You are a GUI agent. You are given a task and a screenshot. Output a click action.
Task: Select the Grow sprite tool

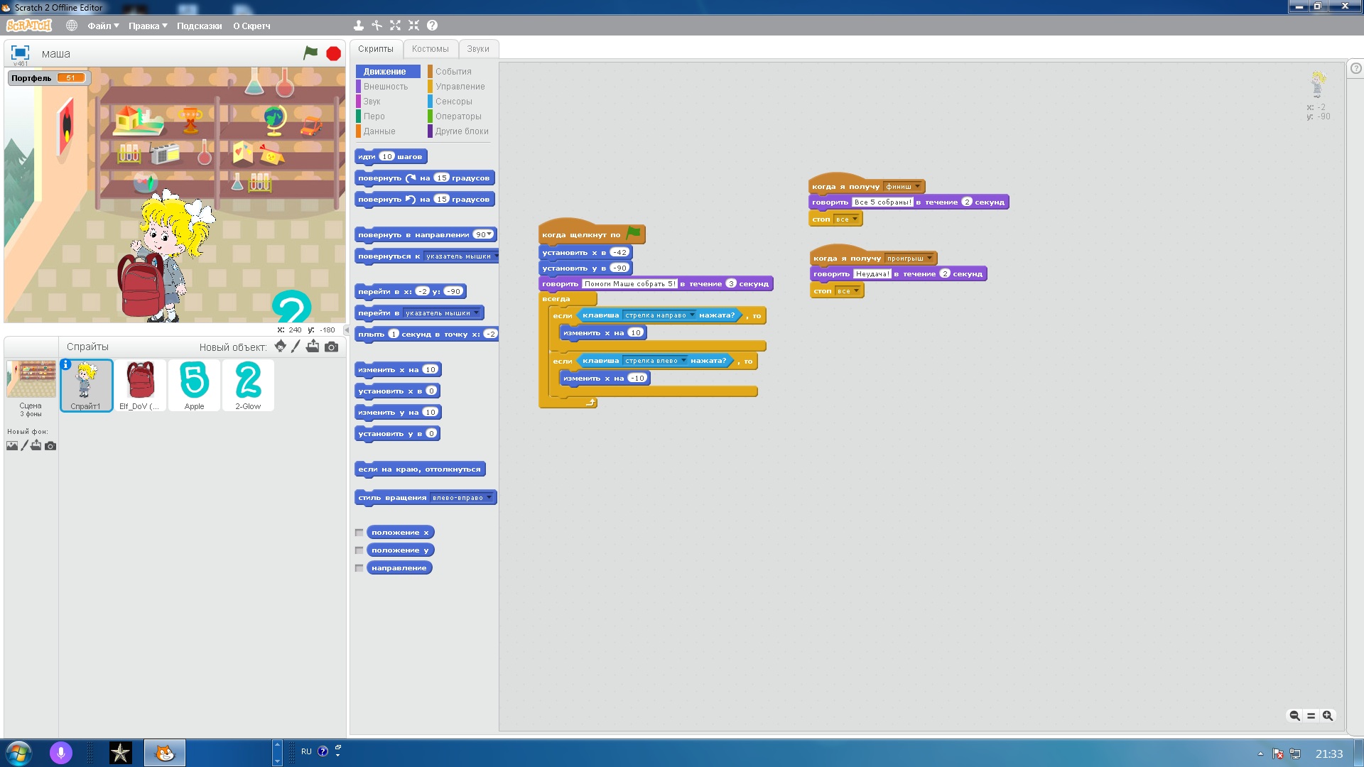[395, 26]
